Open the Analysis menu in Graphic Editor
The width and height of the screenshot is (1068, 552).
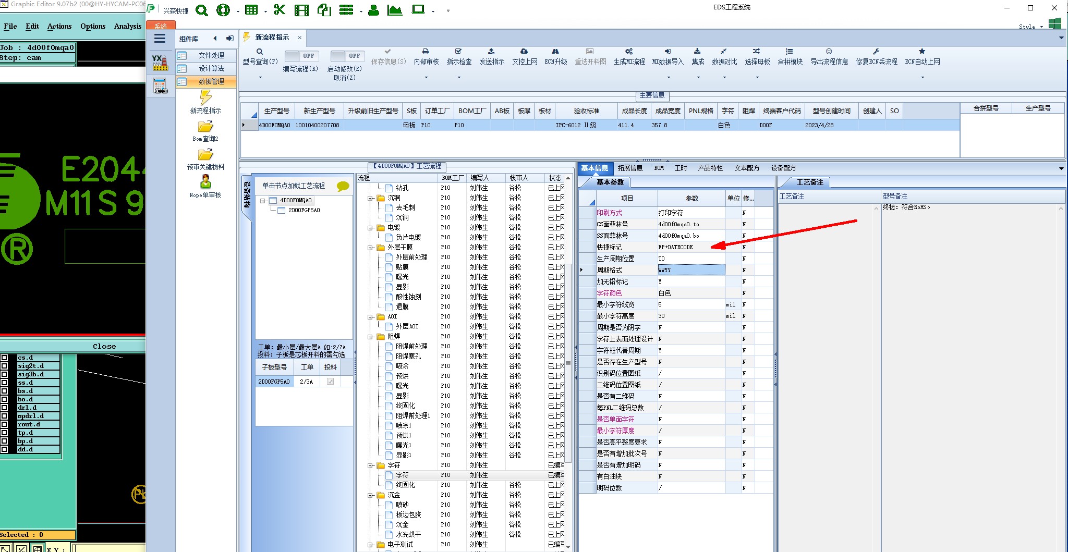tap(128, 26)
